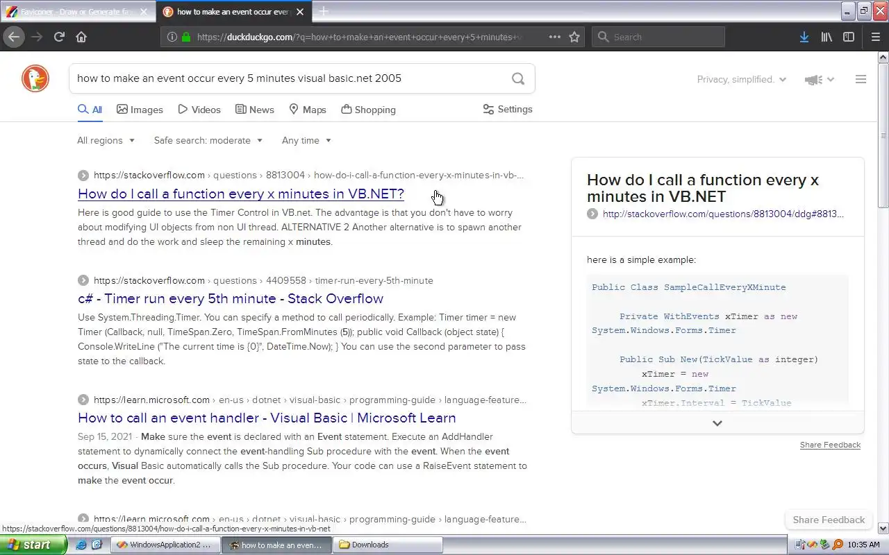Screen dimensions: 889x555
Task: Expand the Privacy, simplified dropdown
Action: (x=741, y=79)
